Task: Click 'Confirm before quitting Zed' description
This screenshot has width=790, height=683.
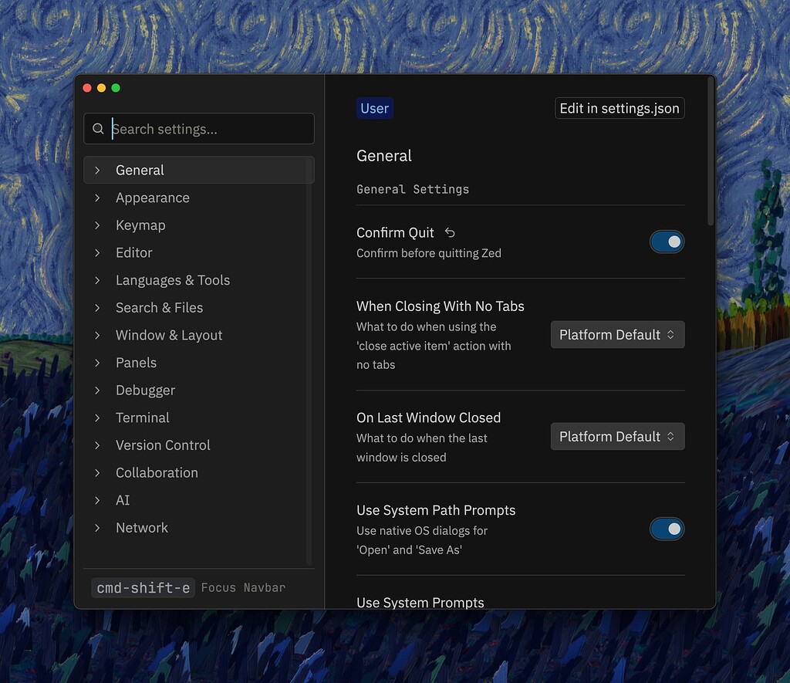Action: [429, 253]
